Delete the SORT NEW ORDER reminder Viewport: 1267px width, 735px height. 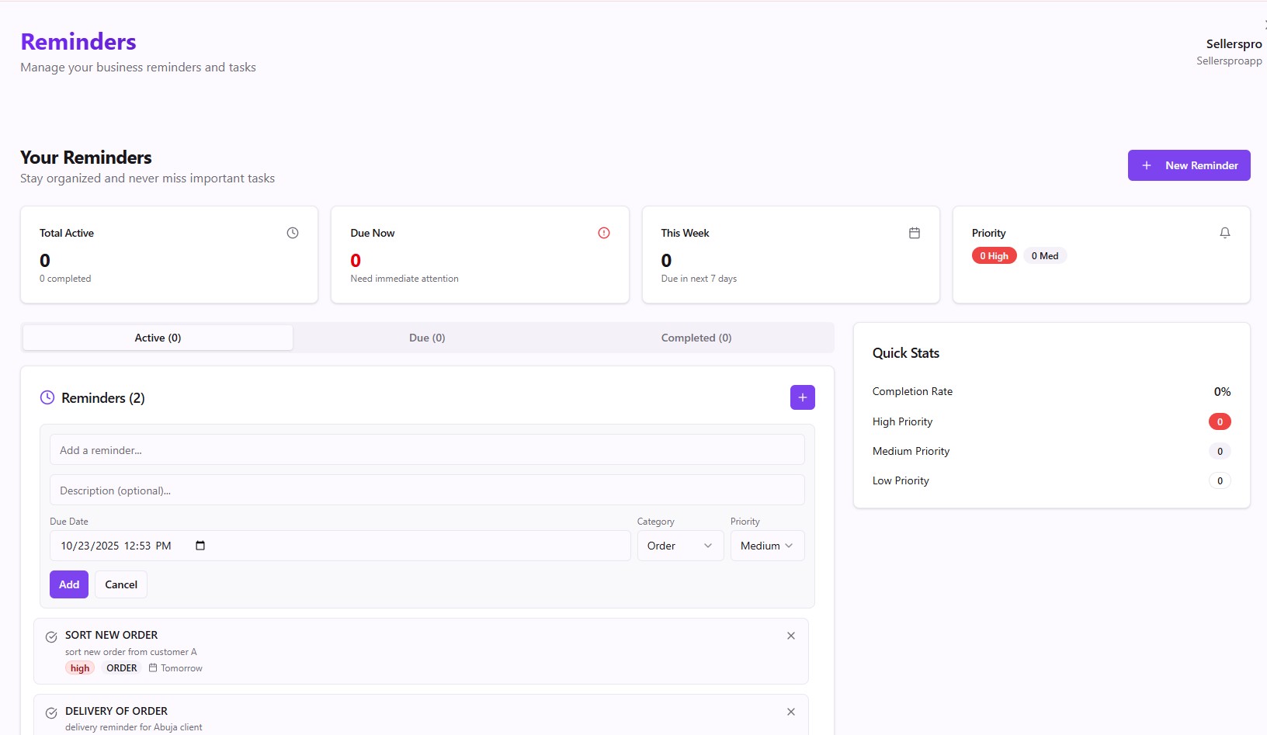(x=791, y=636)
